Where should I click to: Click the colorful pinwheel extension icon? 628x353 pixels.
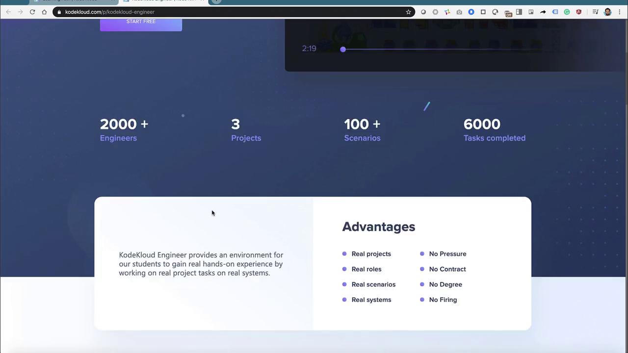tap(447, 12)
